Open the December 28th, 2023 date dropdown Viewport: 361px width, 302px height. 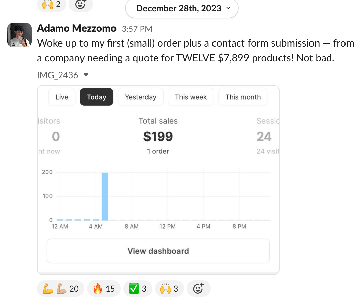click(182, 8)
